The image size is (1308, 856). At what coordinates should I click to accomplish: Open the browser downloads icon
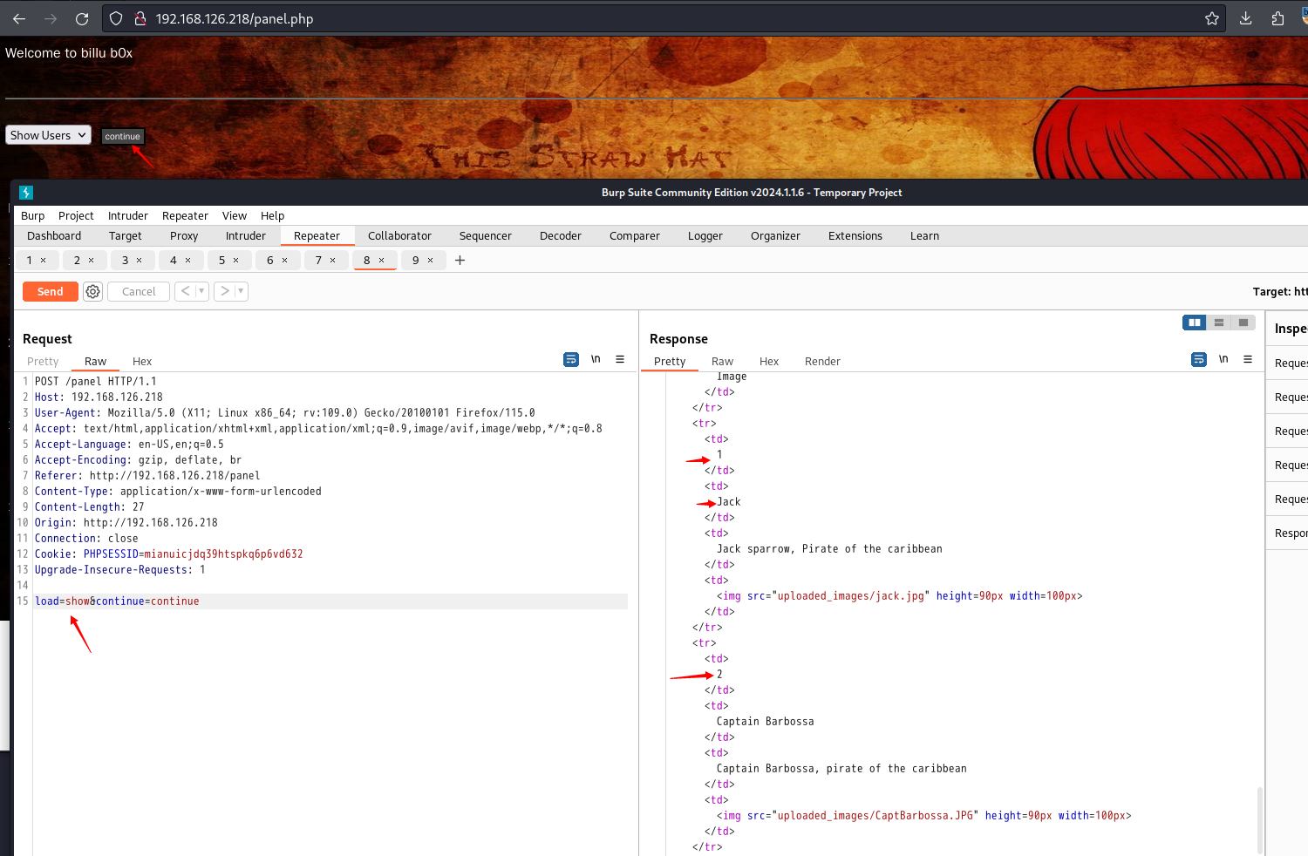(1246, 18)
